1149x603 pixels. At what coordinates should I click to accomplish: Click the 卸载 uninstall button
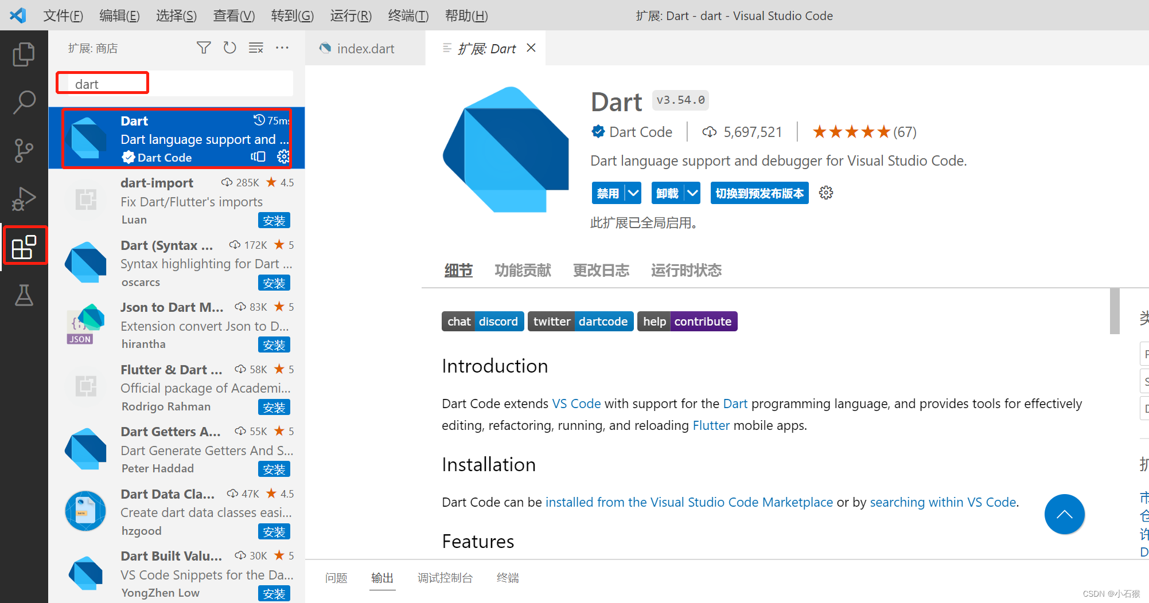coord(668,193)
